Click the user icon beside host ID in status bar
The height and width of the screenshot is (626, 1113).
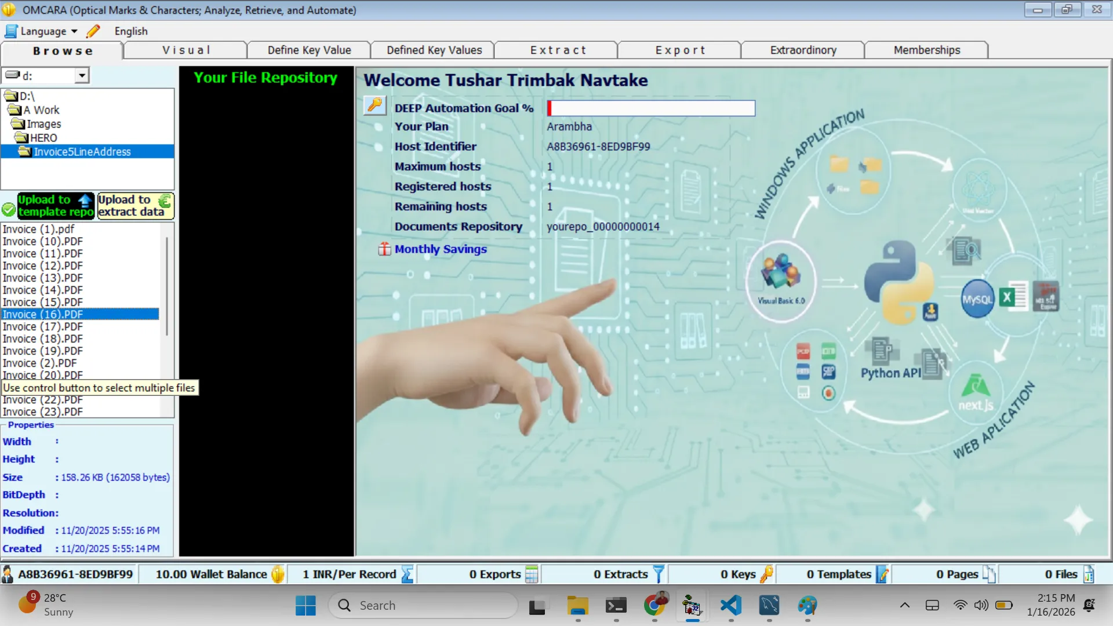(8, 574)
